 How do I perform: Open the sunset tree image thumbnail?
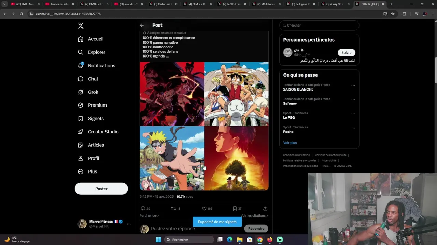click(x=236, y=158)
